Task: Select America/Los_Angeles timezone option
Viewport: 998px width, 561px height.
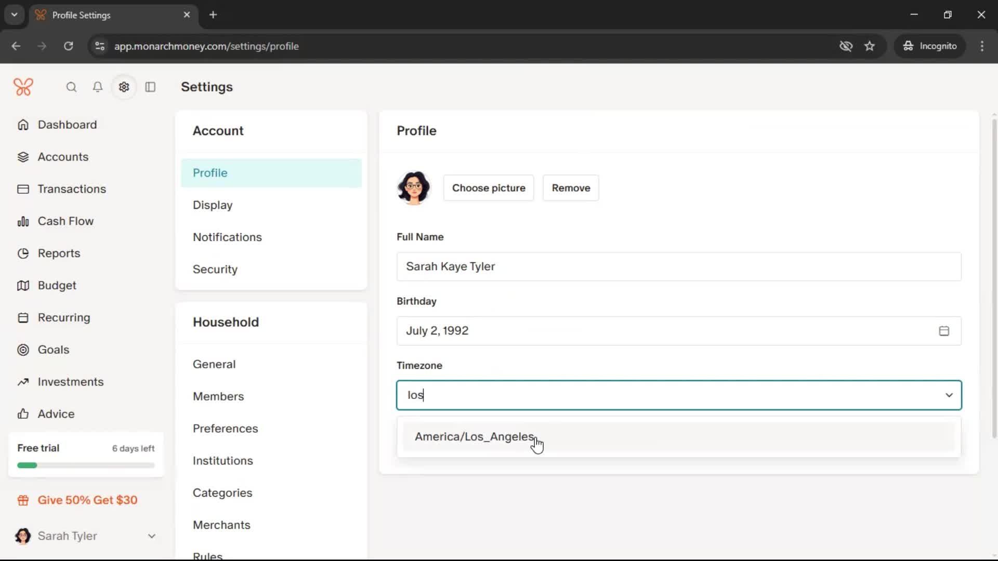Action: point(474,437)
